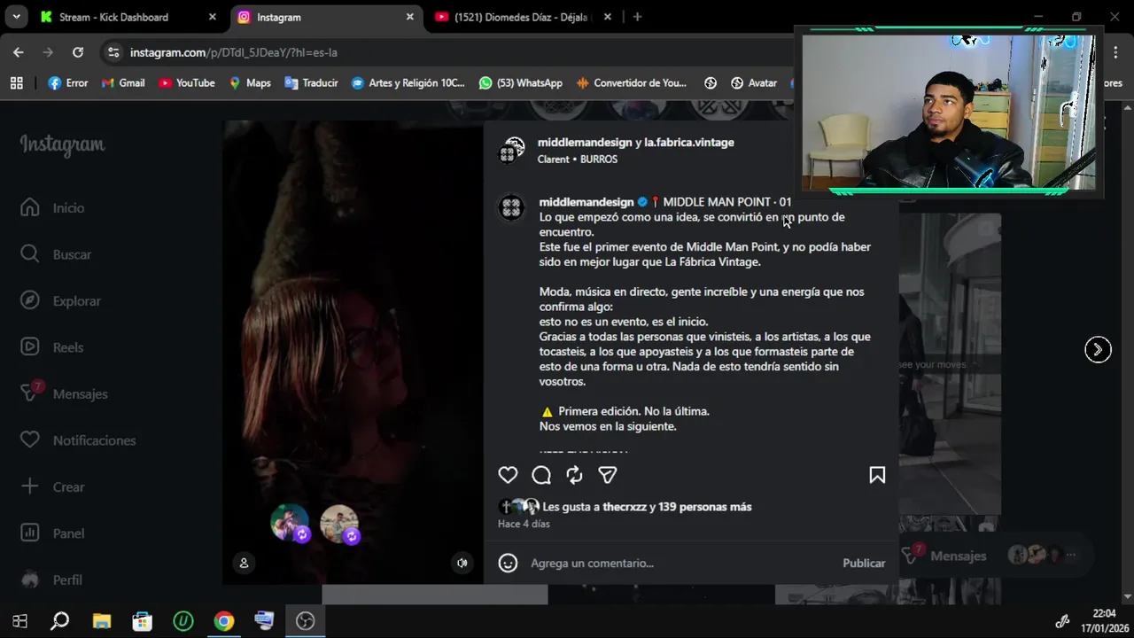Close the Kick Dashboard tab

pos(212,17)
